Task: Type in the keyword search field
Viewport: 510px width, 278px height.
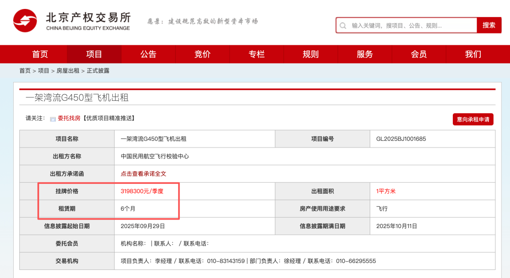Action: click(411, 25)
